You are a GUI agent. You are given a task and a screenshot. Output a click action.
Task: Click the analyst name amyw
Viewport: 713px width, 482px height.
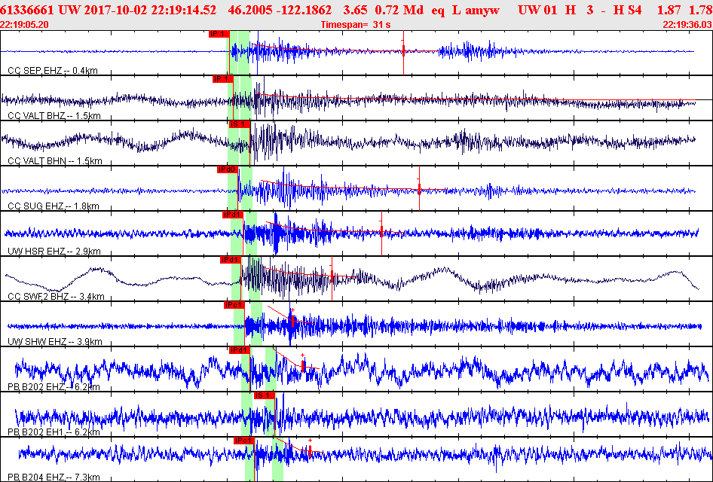click(482, 11)
